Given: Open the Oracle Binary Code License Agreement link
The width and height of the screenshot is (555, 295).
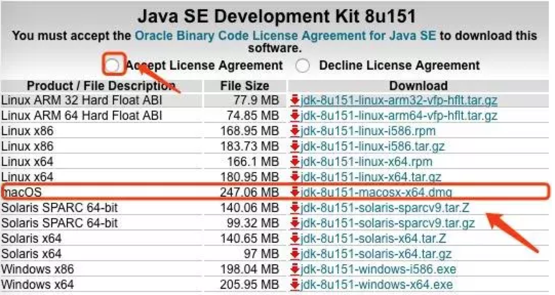Looking at the screenshot, I should click(285, 36).
